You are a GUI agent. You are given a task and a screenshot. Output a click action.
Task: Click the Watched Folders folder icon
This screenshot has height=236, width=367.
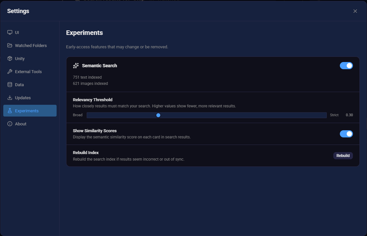pyautogui.click(x=9, y=45)
